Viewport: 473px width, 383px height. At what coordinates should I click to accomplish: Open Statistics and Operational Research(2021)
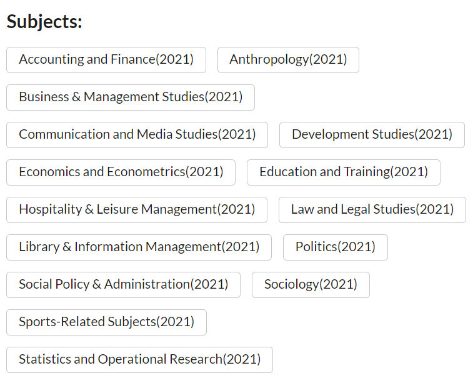(x=139, y=360)
